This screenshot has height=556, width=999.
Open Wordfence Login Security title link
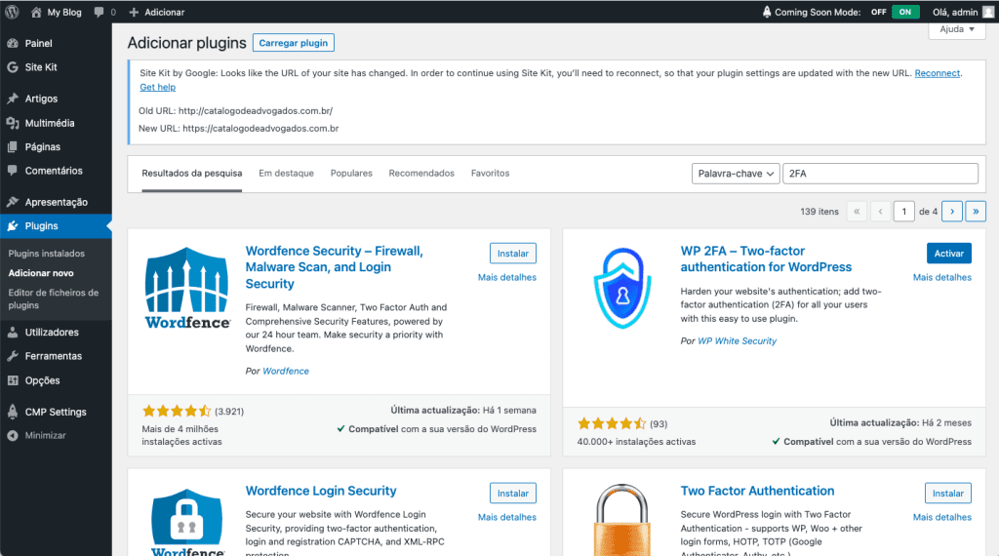(321, 491)
